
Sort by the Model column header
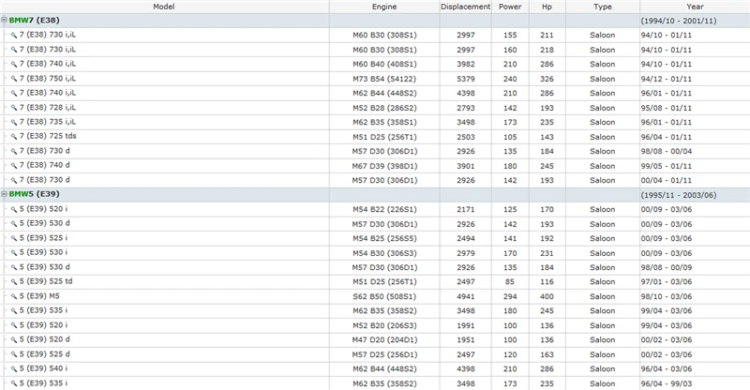164,7
